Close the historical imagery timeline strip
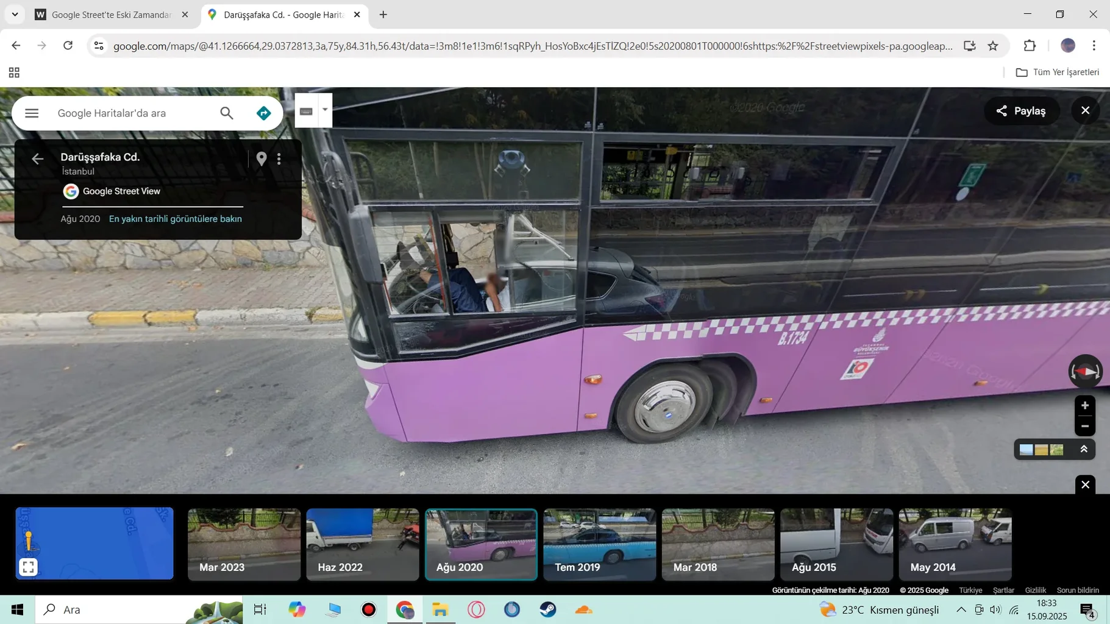Viewport: 1110px width, 624px height. coord(1085,484)
